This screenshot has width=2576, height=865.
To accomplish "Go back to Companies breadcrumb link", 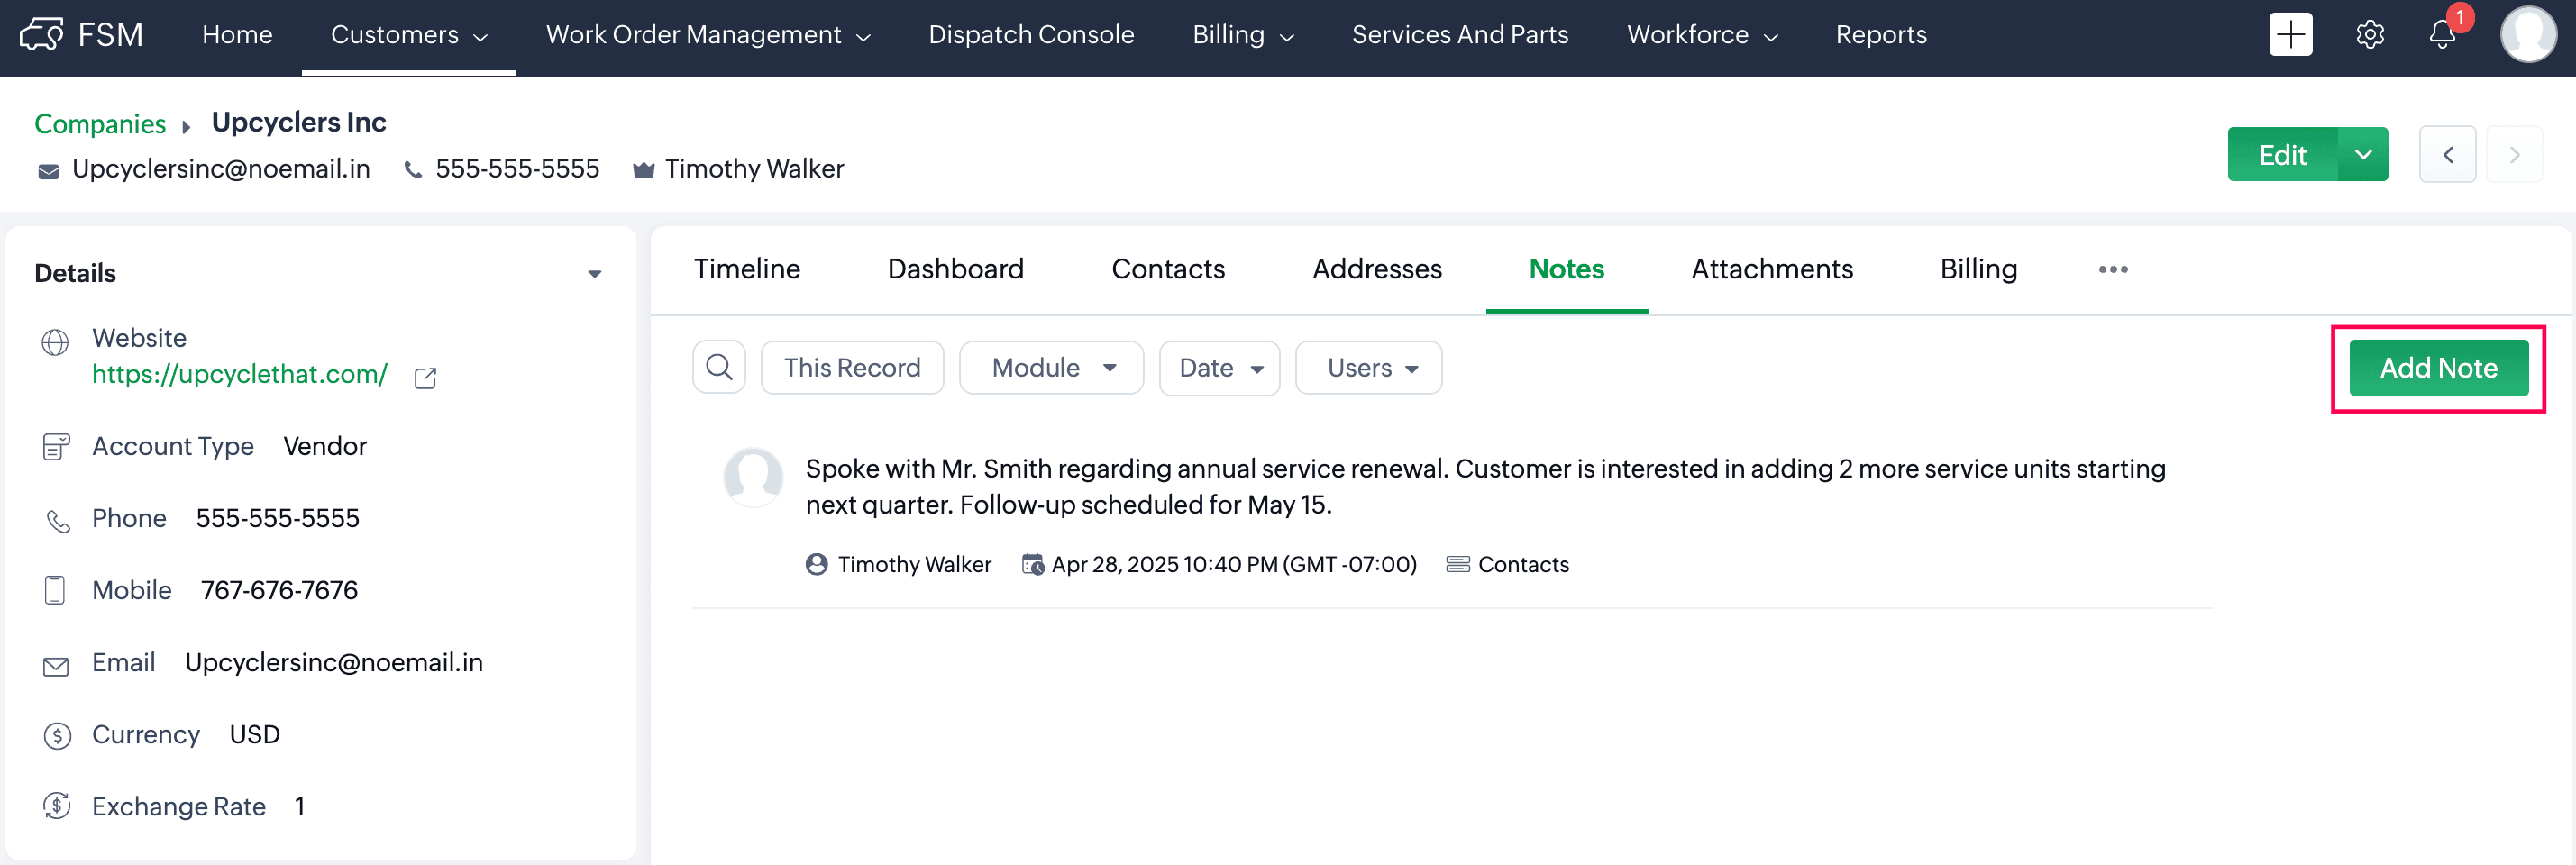I will click(100, 124).
